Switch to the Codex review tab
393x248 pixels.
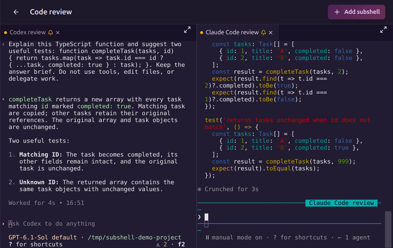tap(28, 32)
